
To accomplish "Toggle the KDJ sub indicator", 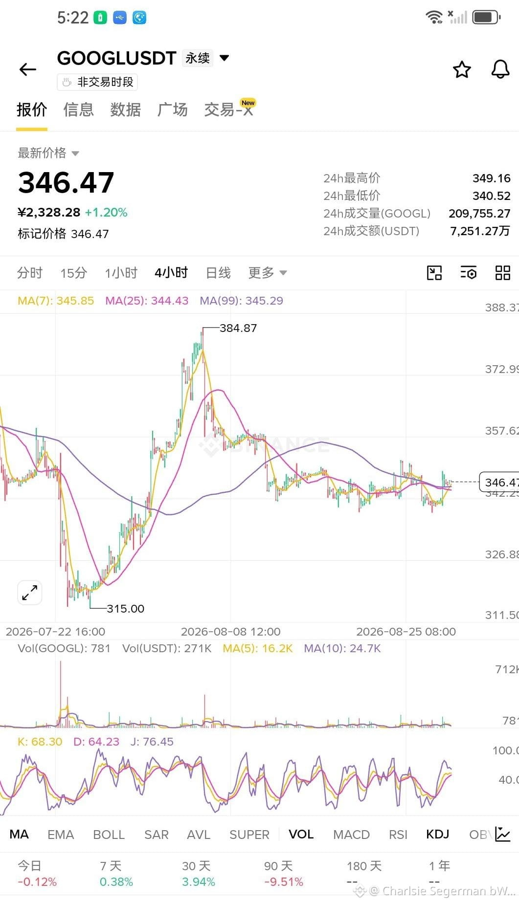I will [x=438, y=834].
